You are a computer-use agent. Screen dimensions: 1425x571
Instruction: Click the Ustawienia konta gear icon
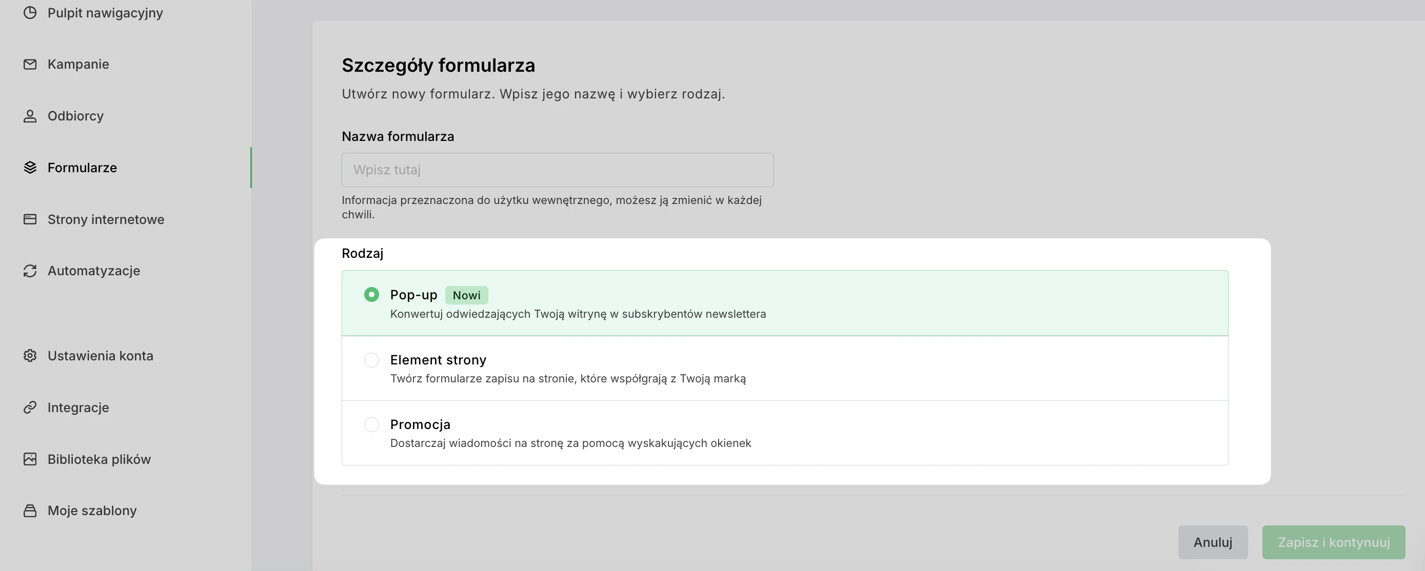pos(30,355)
